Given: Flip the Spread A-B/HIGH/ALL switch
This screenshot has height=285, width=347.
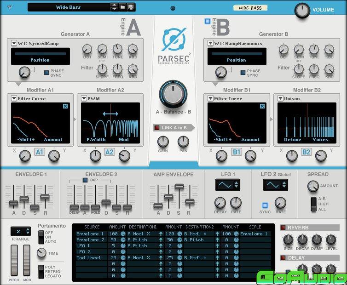Looking at the screenshot, I should 313,204.
